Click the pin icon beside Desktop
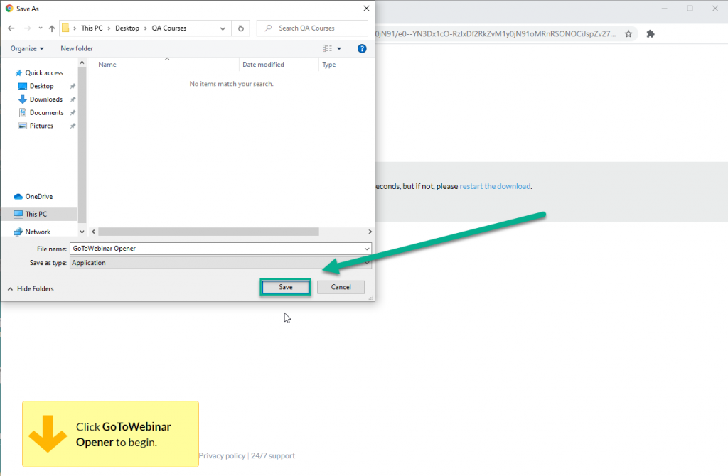The width and height of the screenshot is (728, 476). pos(73,86)
